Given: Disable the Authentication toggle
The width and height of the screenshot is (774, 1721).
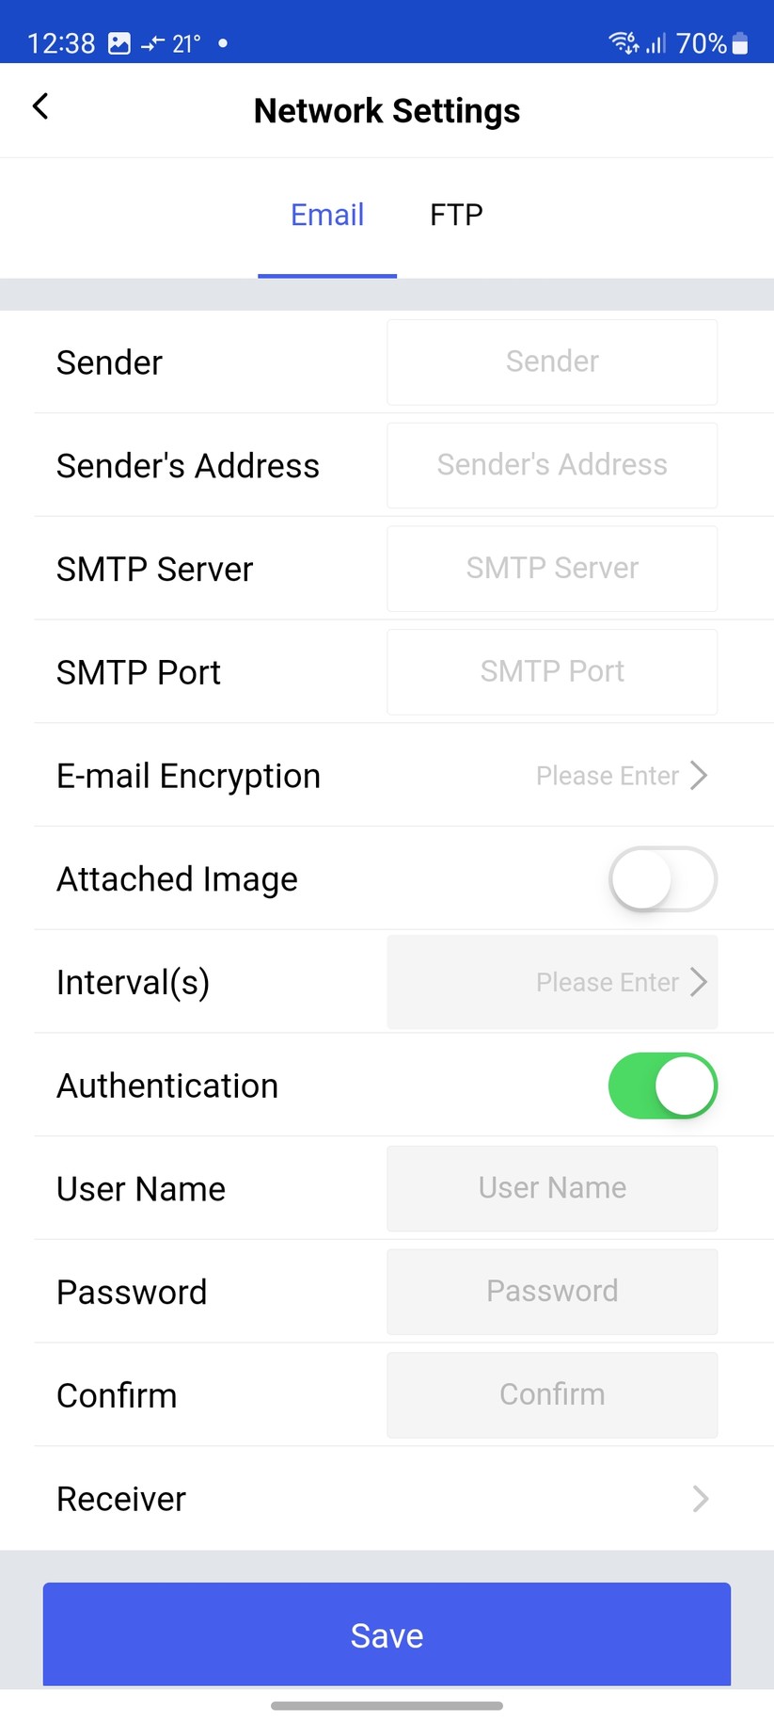Looking at the screenshot, I should [662, 1086].
